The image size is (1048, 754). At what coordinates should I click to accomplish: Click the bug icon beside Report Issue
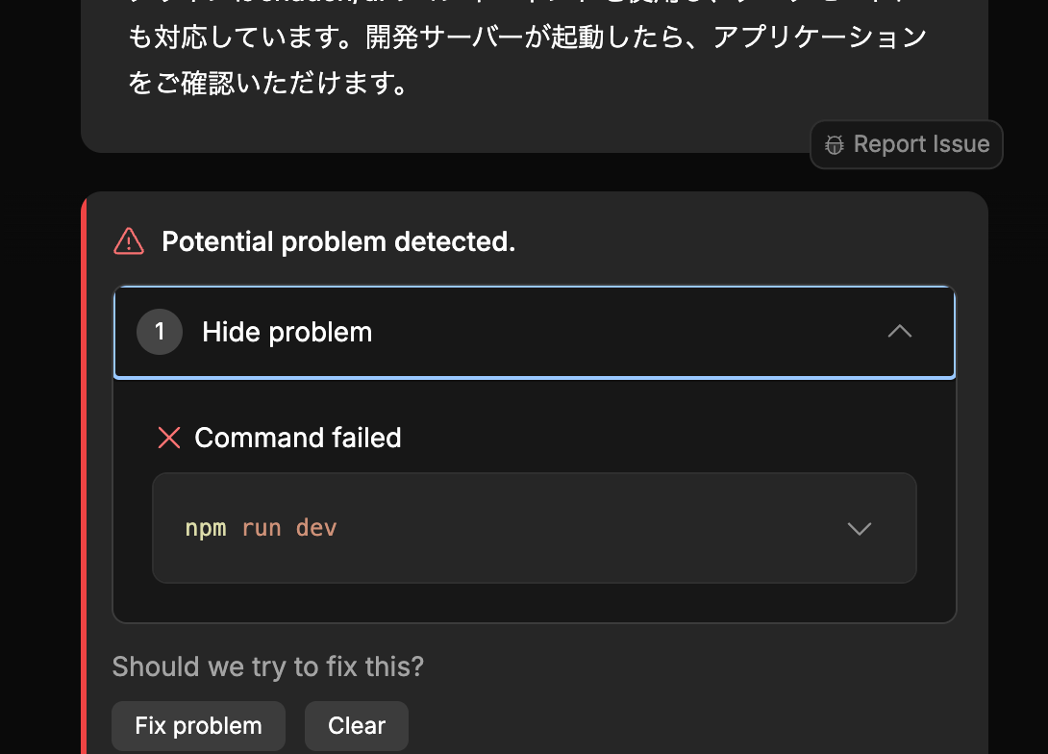tap(835, 145)
